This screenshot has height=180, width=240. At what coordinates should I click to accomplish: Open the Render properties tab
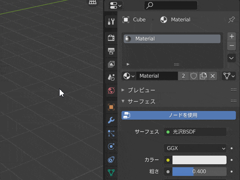(111, 38)
